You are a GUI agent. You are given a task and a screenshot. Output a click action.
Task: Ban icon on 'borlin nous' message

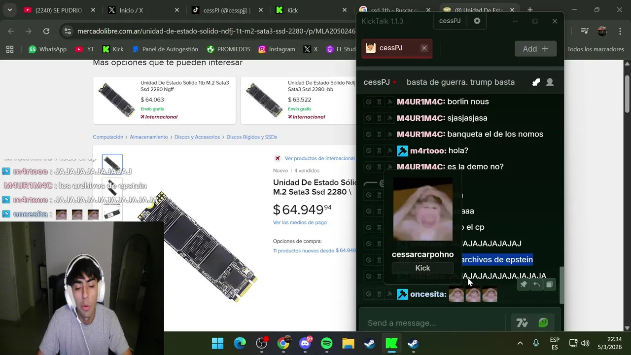(x=368, y=102)
